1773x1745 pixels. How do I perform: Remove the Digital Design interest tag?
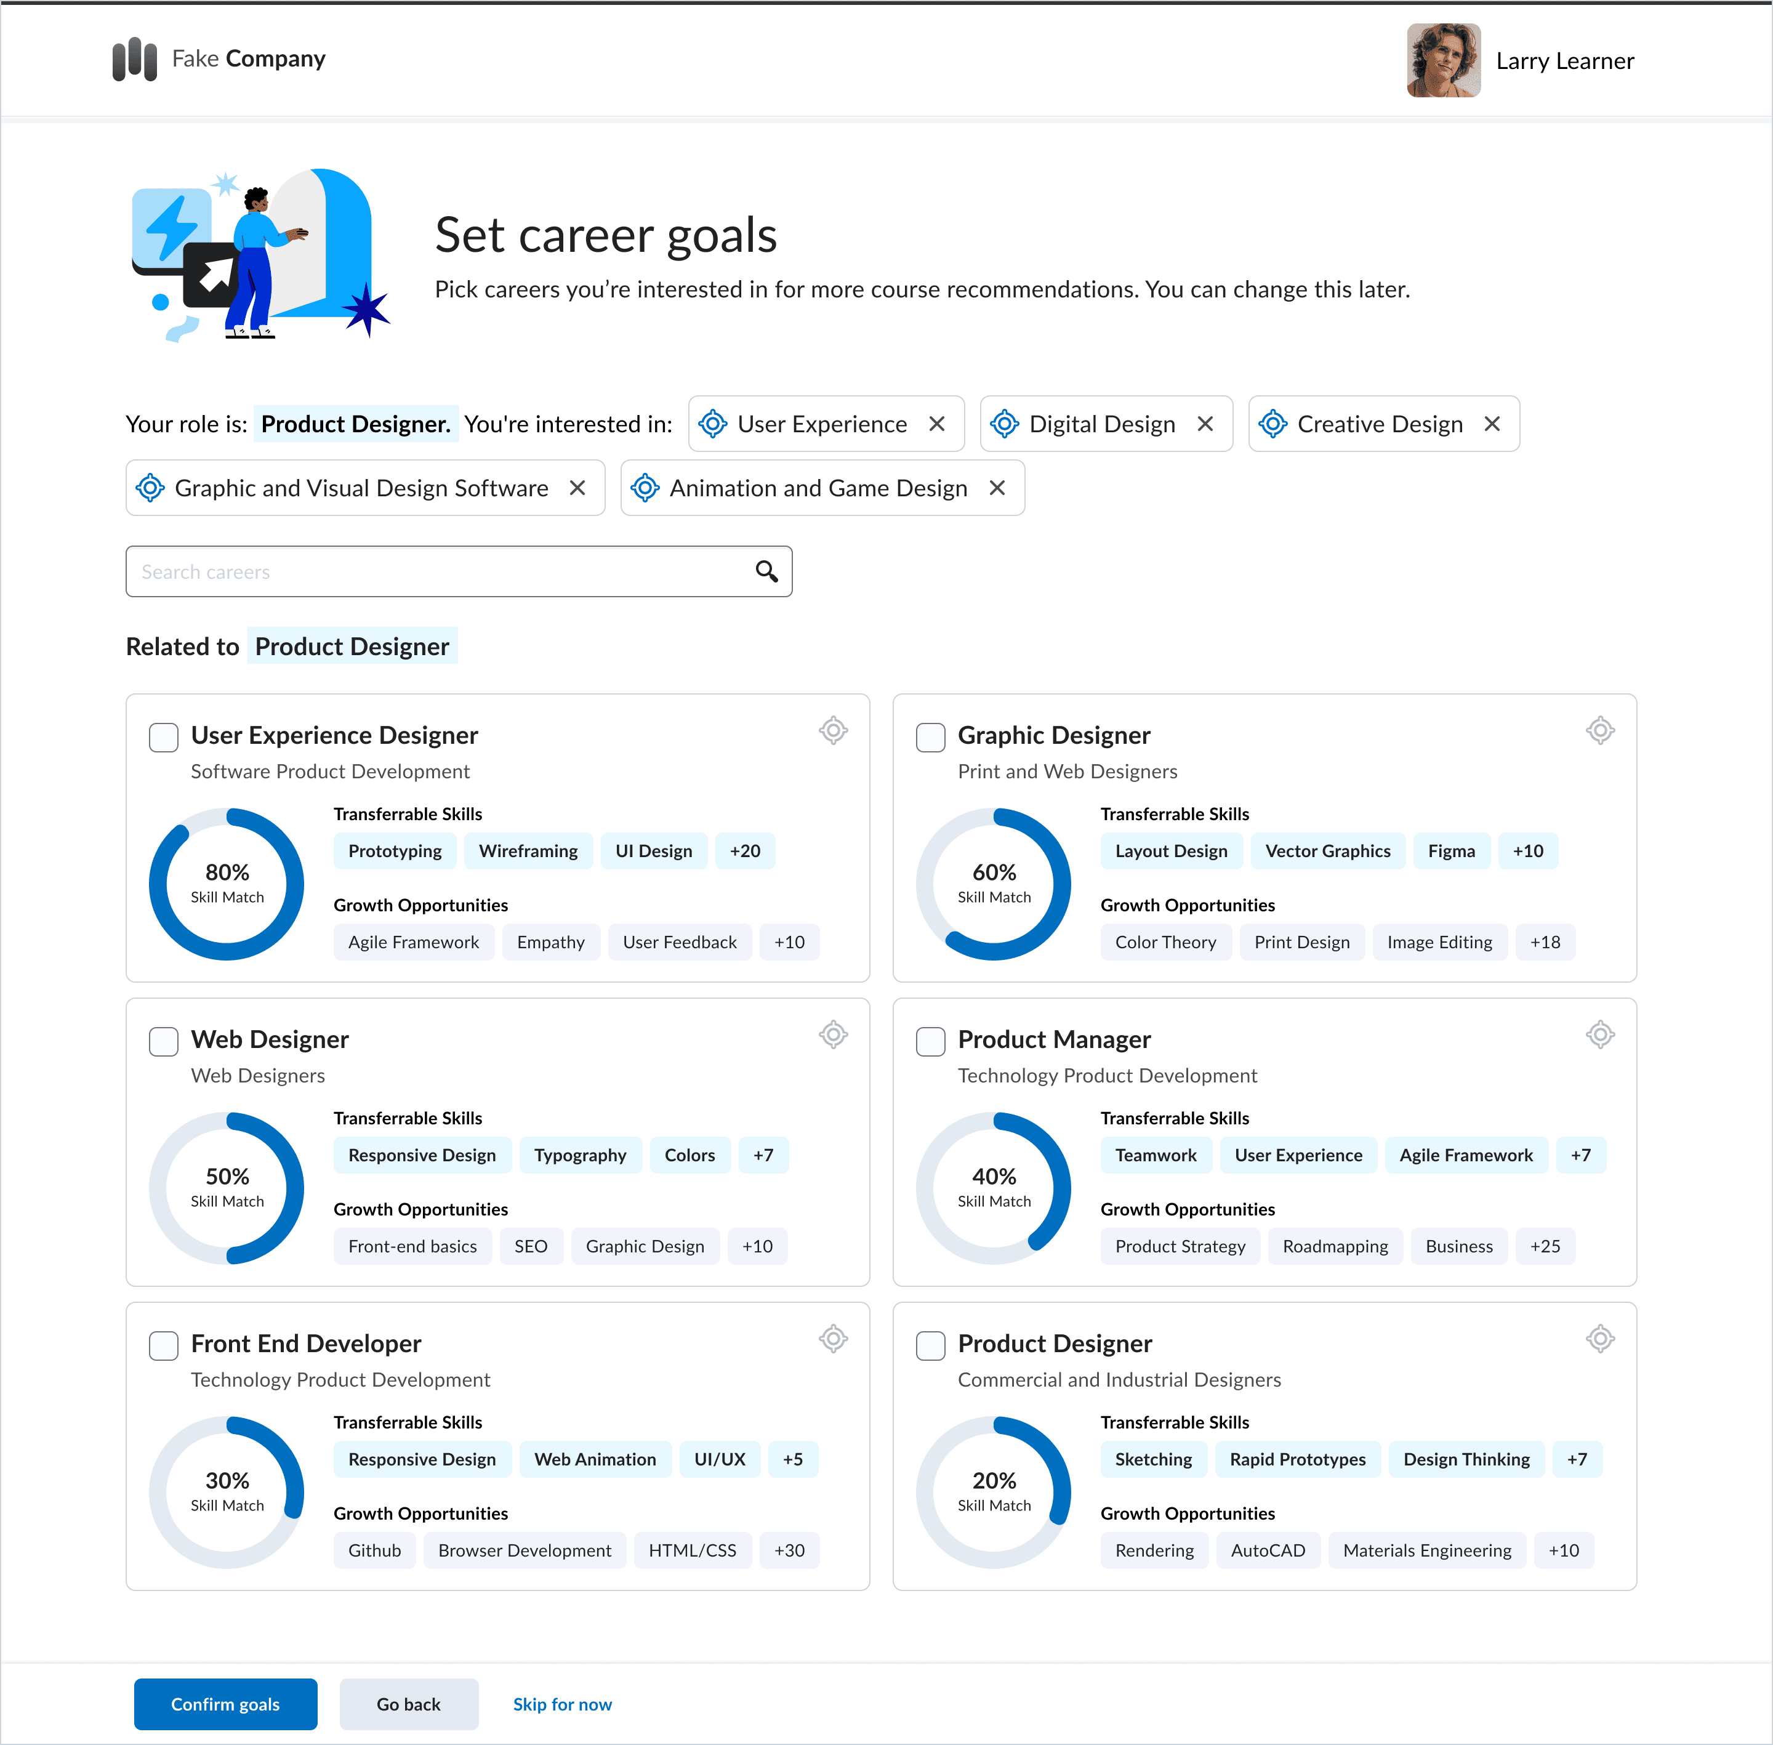coord(1205,424)
